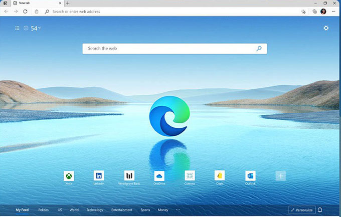Open the Settings and more menu

pyautogui.click(x=333, y=12)
